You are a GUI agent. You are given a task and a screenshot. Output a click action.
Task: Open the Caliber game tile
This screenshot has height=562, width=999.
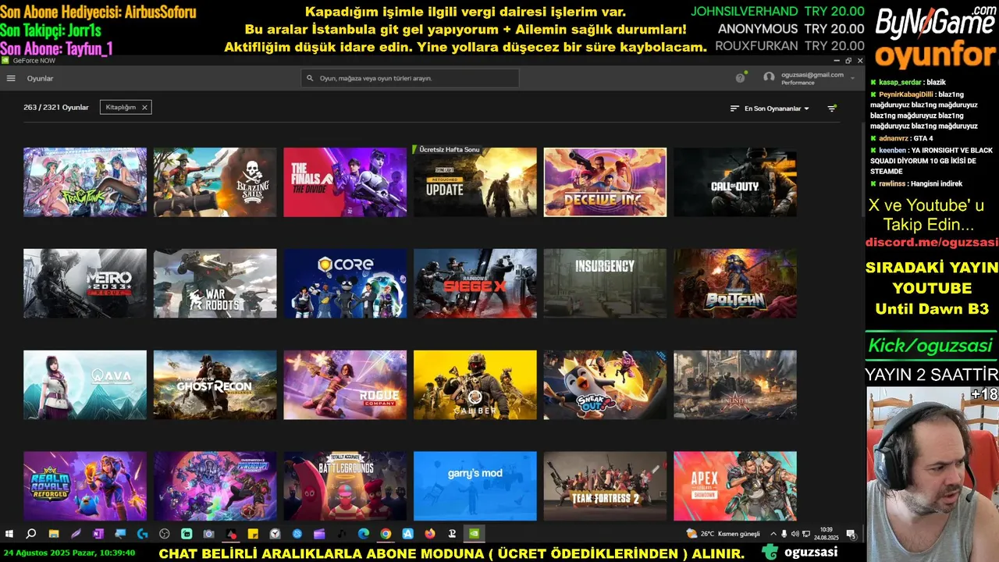(x=475, y=385)
